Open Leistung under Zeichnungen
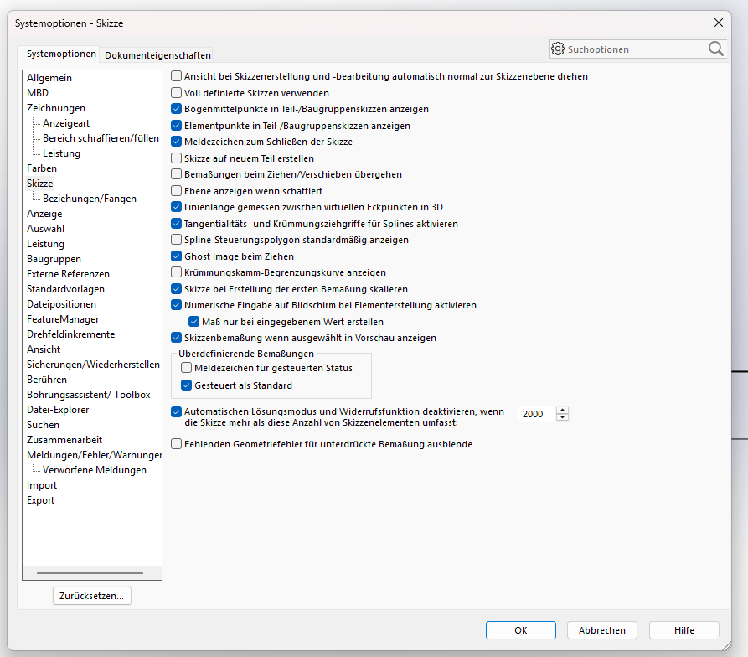 61,153
